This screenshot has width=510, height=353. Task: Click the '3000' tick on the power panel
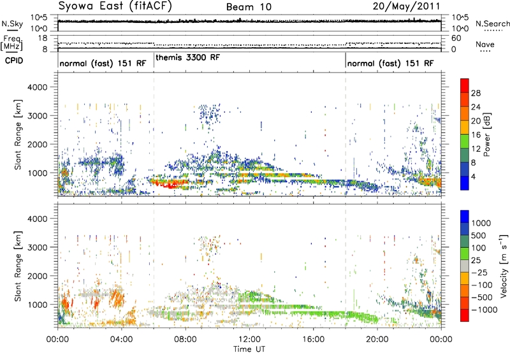pyautogui.click(x=38, y=116)
